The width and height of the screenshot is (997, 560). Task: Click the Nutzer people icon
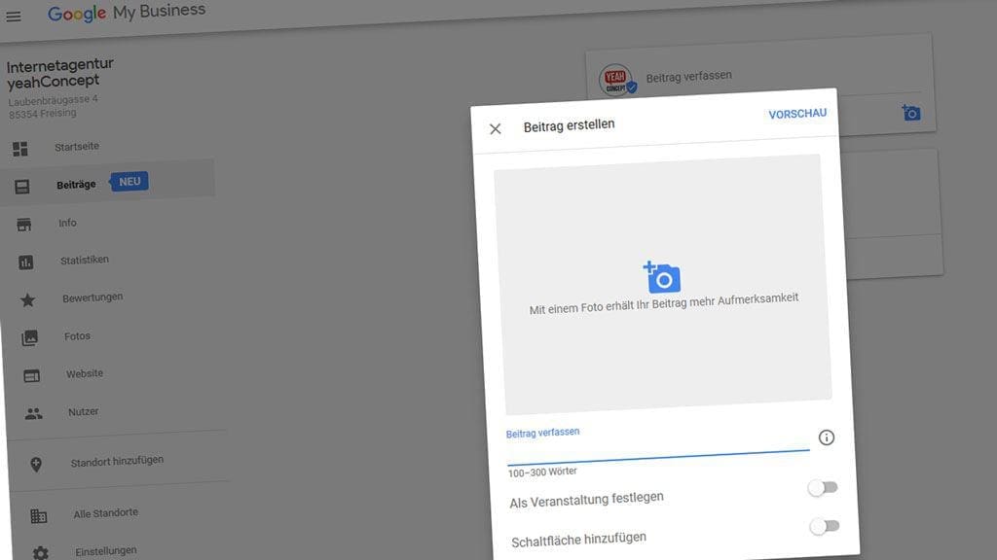(x=34, y=414)
